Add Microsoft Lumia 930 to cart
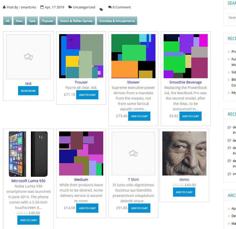The image size is (236, 229). (28, 220)
